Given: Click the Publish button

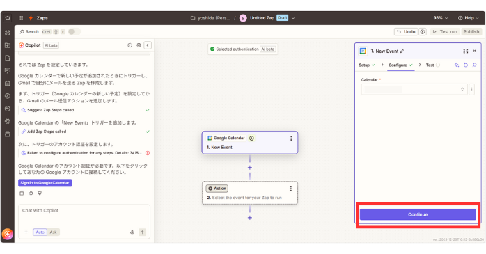Looking at the screenshot, I should pos(471,31).
